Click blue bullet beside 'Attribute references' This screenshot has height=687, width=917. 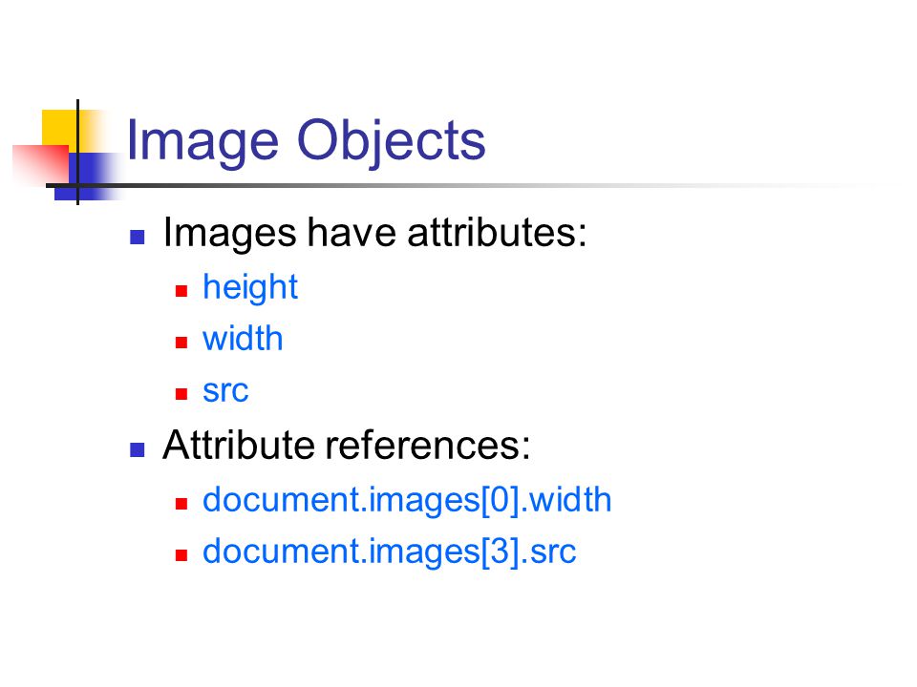click(138, 449)
